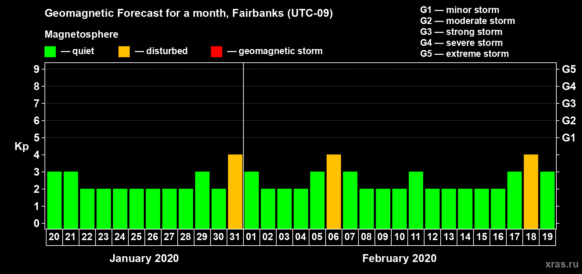Click the January 2020 month label
This screenshot has width=582, height=274.
pos(144,258)
